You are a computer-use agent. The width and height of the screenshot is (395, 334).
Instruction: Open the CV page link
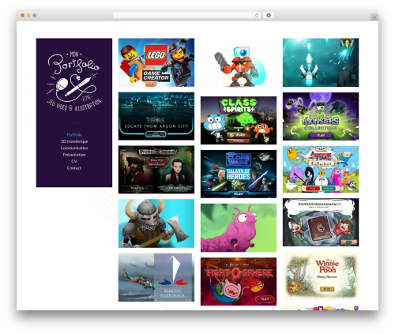tap(74, 161)
